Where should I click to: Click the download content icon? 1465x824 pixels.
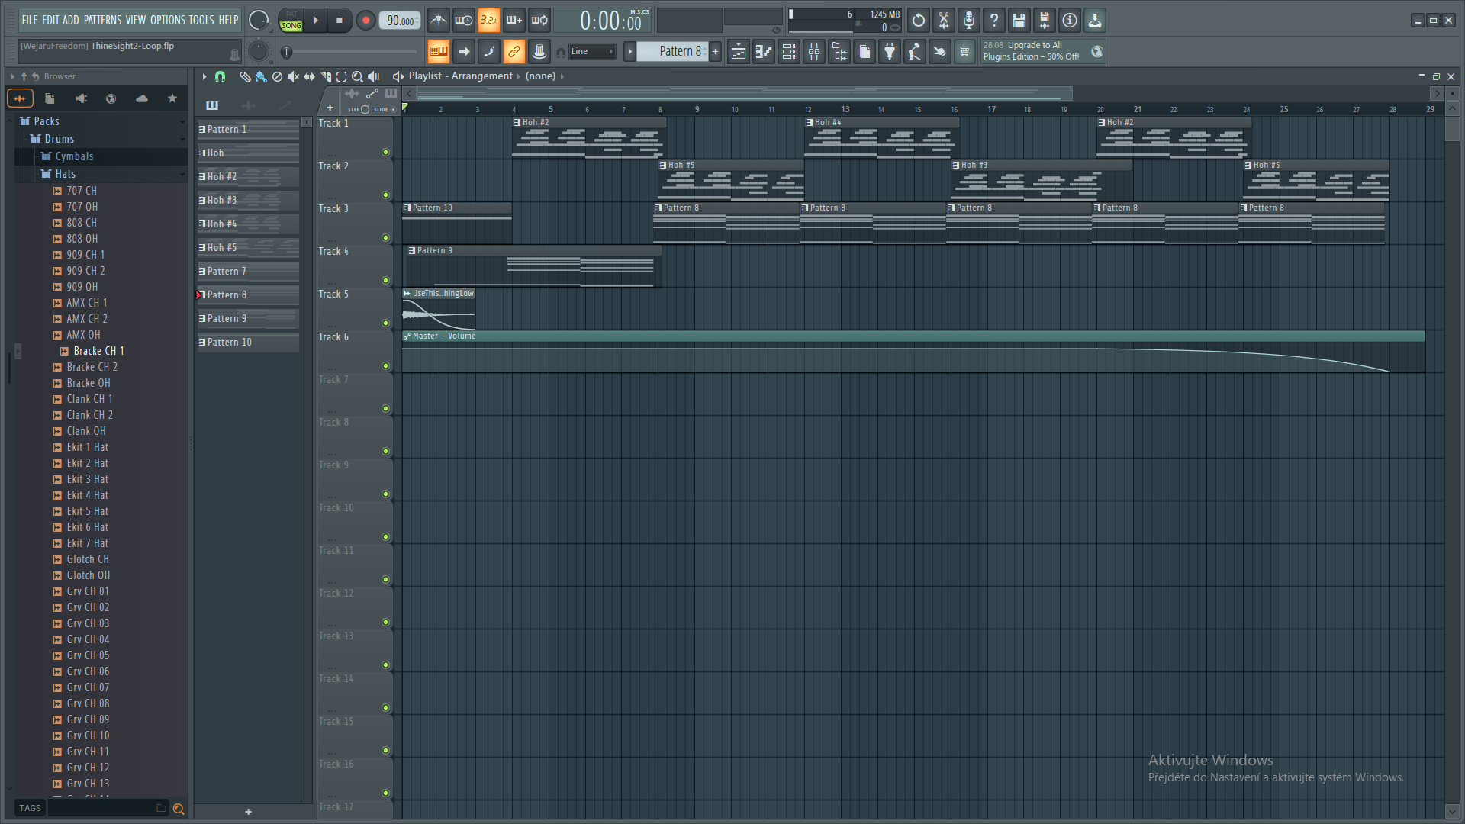pos(1095,21)
